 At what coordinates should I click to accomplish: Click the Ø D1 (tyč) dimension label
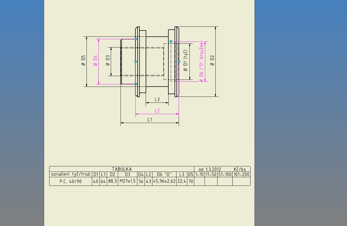185,61
